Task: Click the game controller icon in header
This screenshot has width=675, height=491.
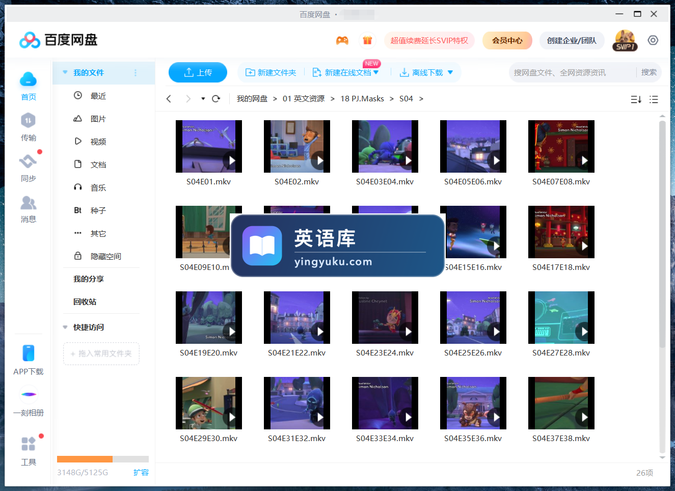Action: click(x=342, y=40)
